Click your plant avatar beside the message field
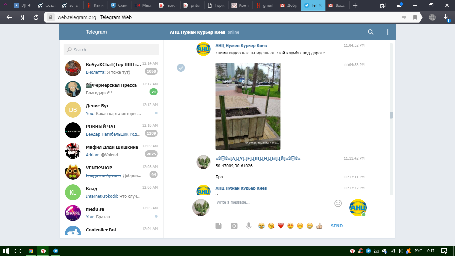 pyautogui.click(x=201, y=207)
